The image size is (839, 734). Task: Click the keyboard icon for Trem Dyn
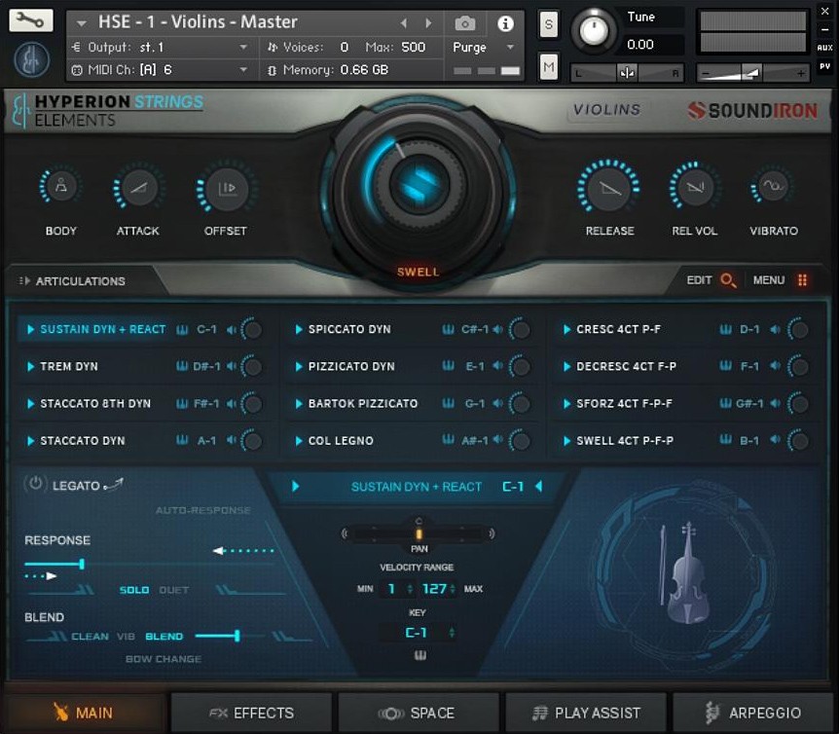182,366
